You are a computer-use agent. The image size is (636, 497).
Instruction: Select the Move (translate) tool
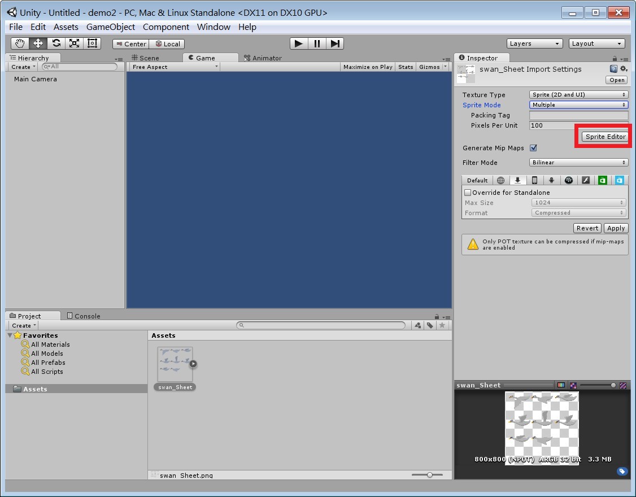38,43
